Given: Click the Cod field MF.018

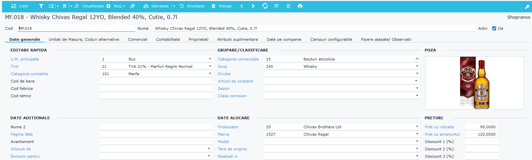Looking at the screenshot, I should [x=76, y=28].
